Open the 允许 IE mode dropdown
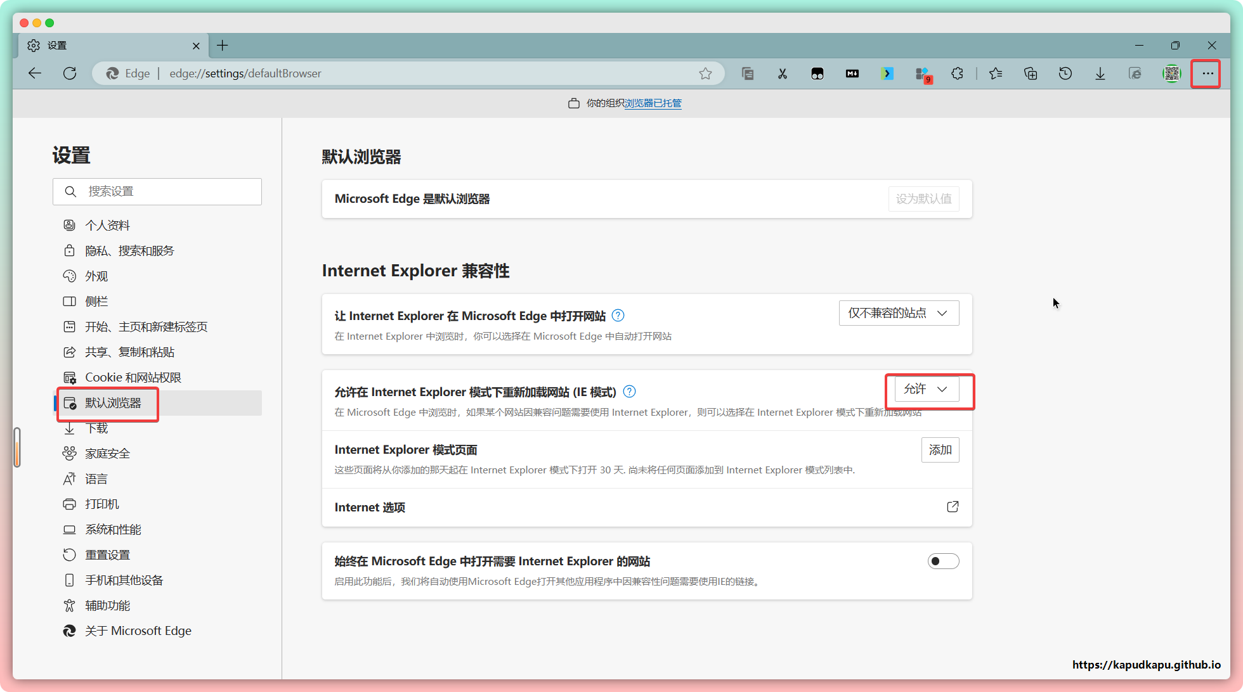 pos(926,389)
